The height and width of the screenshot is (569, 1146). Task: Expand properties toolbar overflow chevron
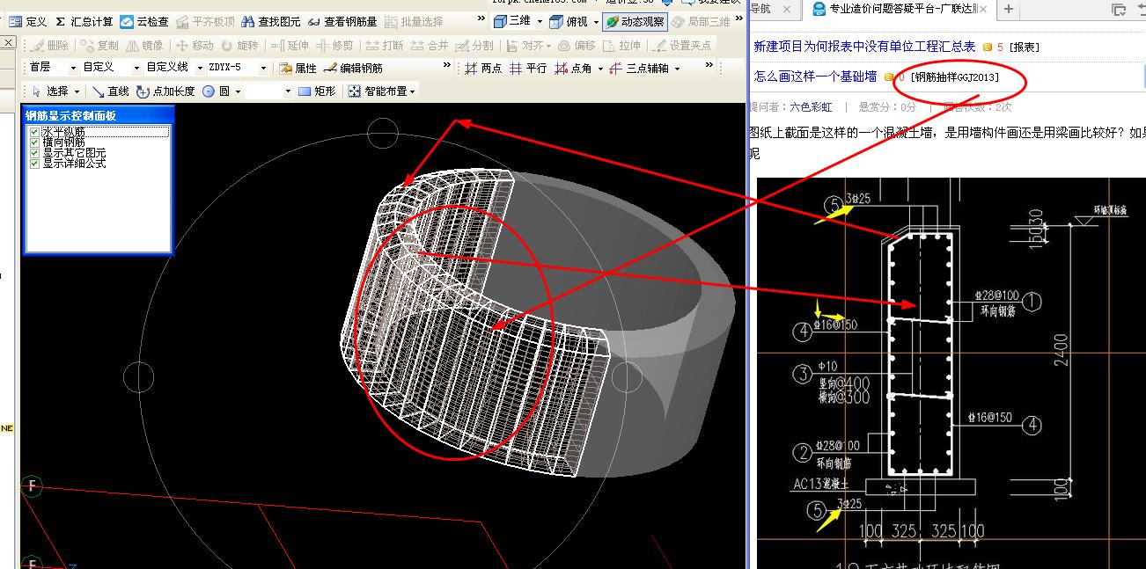tap(448, 66)
